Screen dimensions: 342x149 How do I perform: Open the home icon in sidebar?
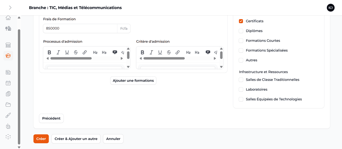coord(8,18)
